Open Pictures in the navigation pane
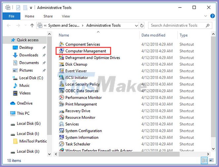 coord(26,70)
